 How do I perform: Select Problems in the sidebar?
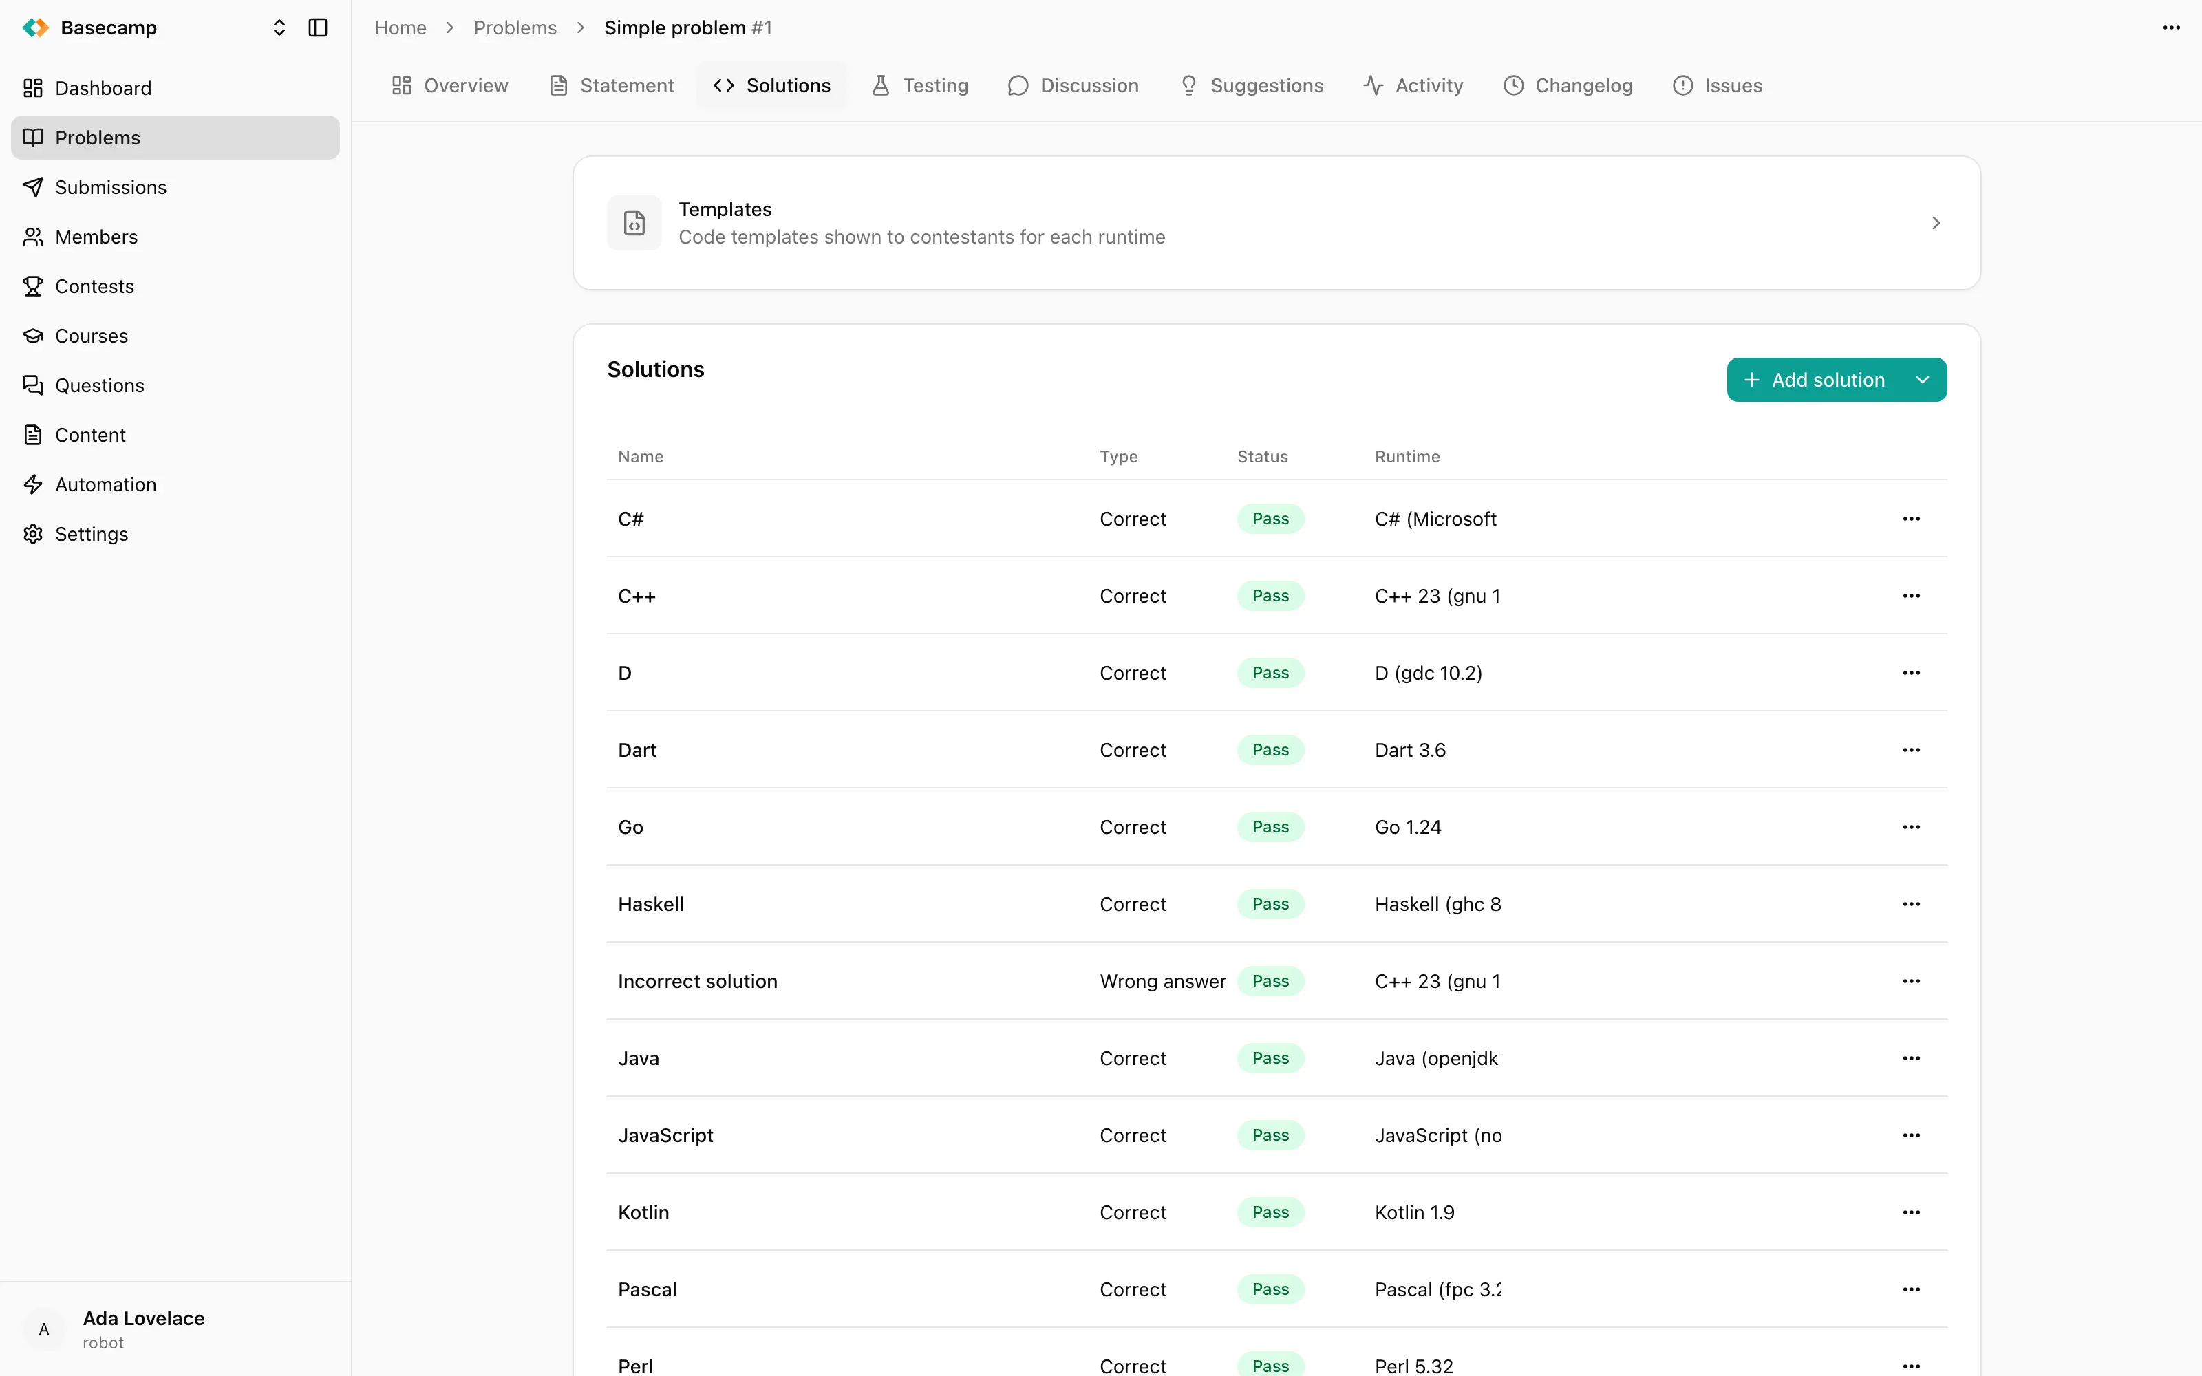[x=175, y=138]
